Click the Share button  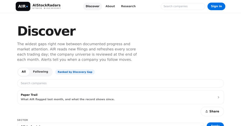click(x=212, y=112)
